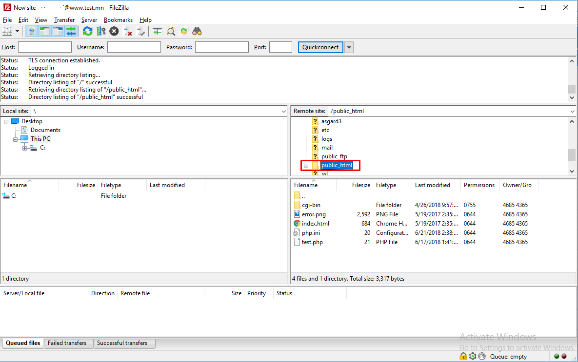Open the Transfer menu

pos(64,20)
